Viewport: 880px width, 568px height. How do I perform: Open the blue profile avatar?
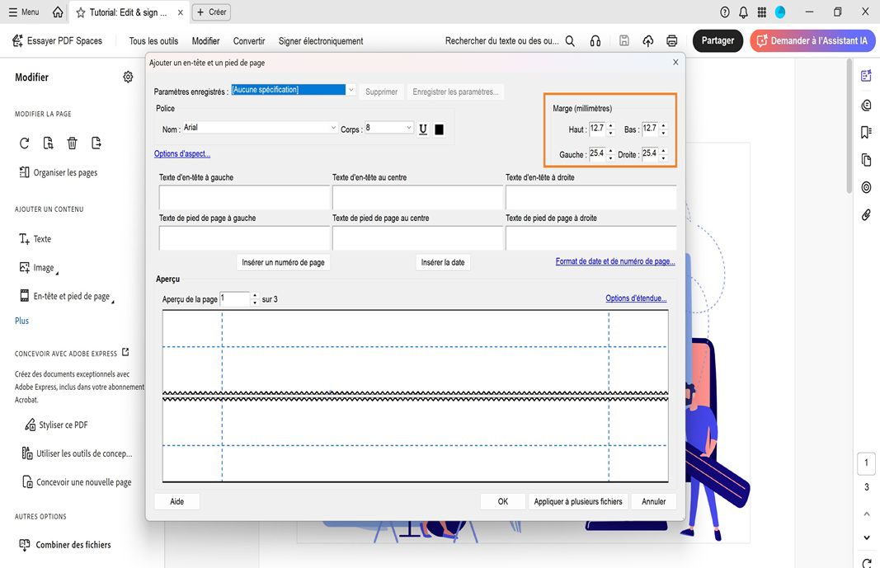pos(780,12)
